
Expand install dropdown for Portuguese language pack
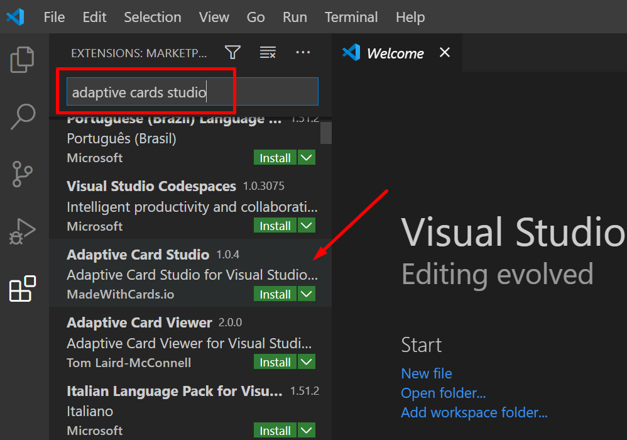307,158
